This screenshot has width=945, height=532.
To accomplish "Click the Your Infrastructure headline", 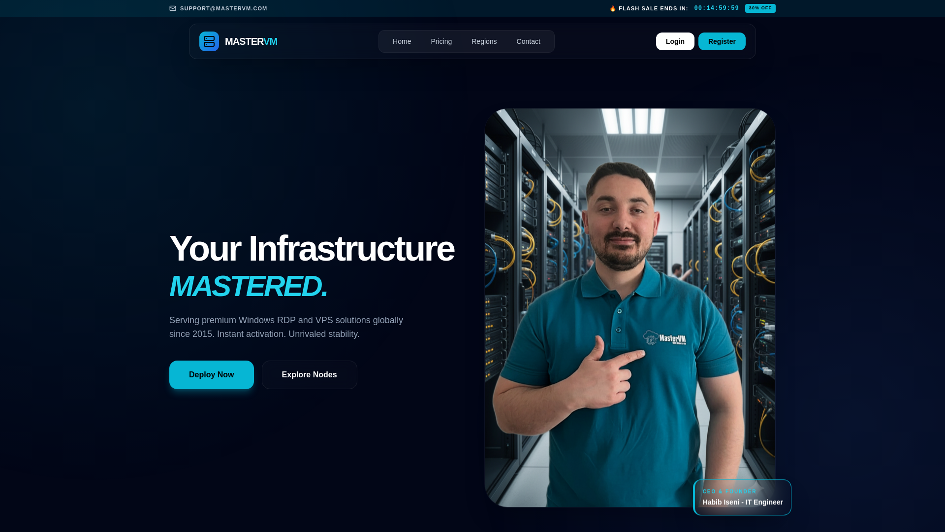I will 312,249.
